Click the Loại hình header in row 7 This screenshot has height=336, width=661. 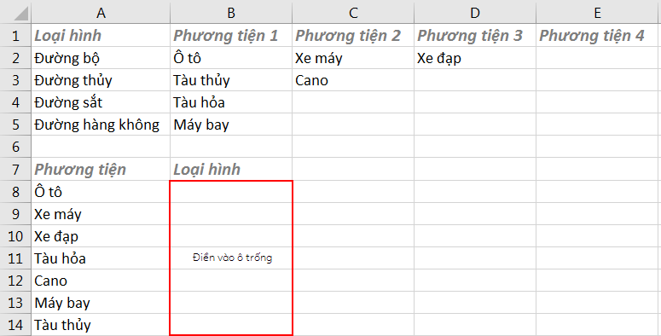pos(231,169)
